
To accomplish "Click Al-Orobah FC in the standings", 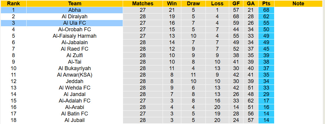I will (x=75, y=29).
